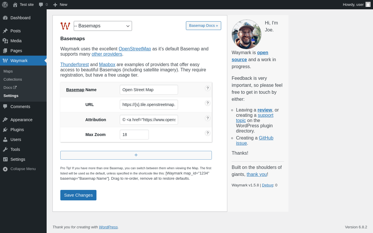Follow the OpenStreetMap link
The width and height of the screenshot is (373, 233).
135,49
